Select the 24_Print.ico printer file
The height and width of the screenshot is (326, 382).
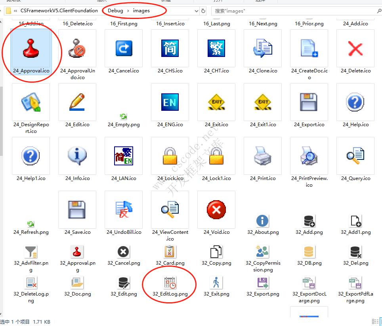pyautogui.click(x=262, y=157)
